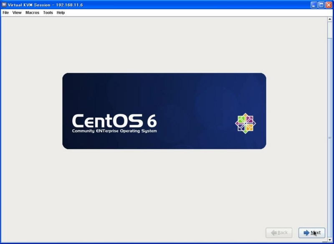Image resolution: width=334 pixels, height=244 pixels.
Task: Click the CentOS 6 banner text
Action: [x=114, y=121]
